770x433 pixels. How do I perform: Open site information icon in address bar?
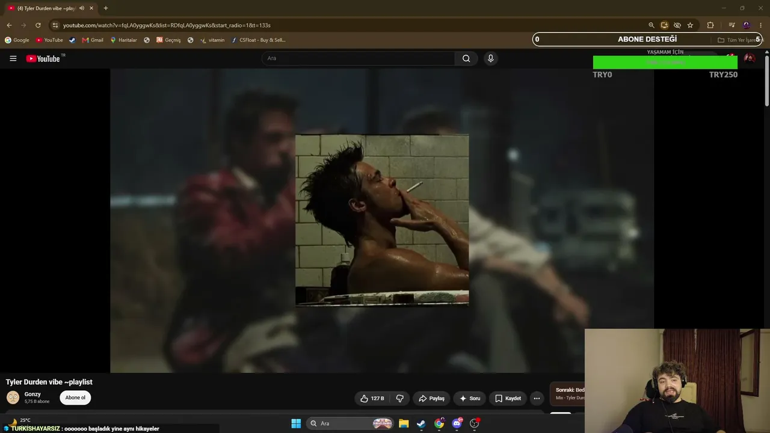[x=55, y=25]
